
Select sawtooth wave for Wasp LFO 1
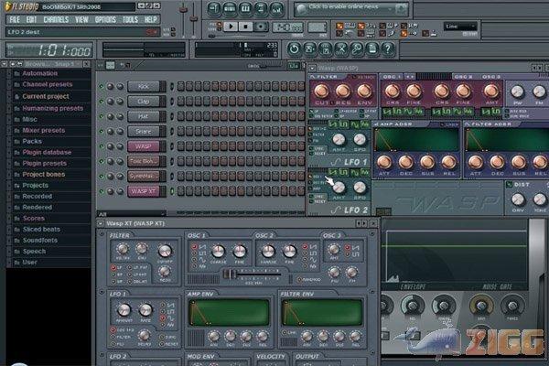(x=333, y=124)
